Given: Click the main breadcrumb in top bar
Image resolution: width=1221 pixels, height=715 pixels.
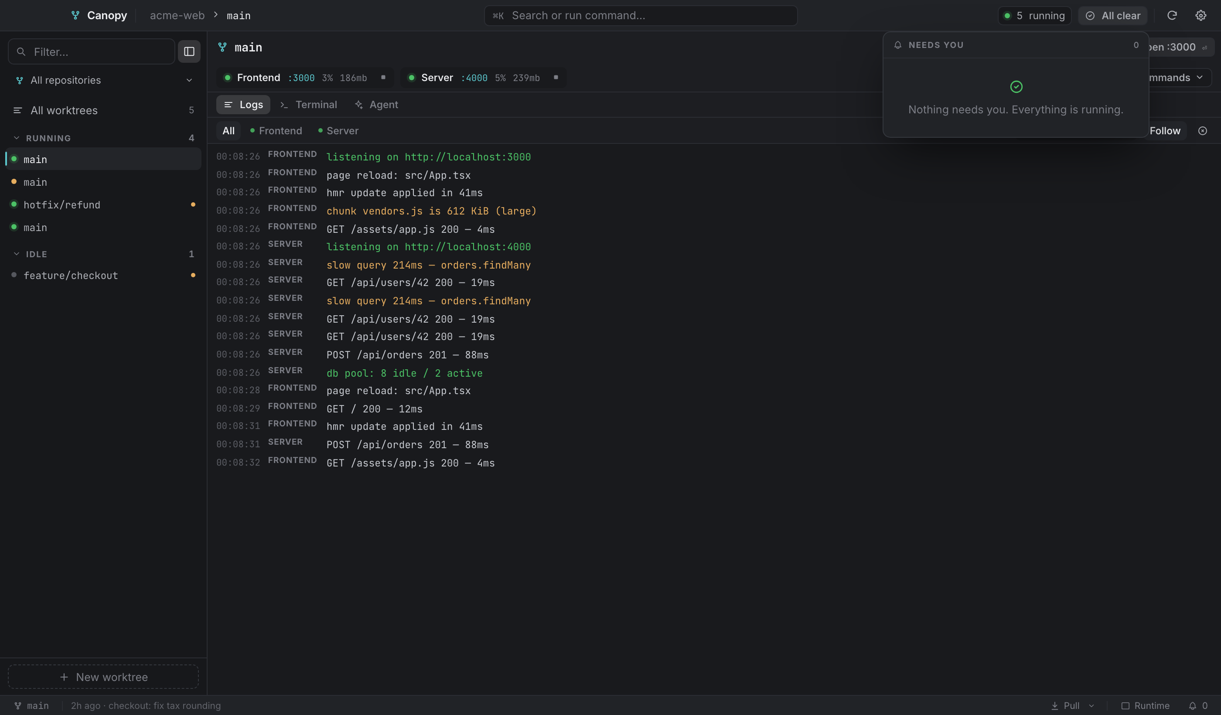Looking at the screenshot, I should 239,16.
